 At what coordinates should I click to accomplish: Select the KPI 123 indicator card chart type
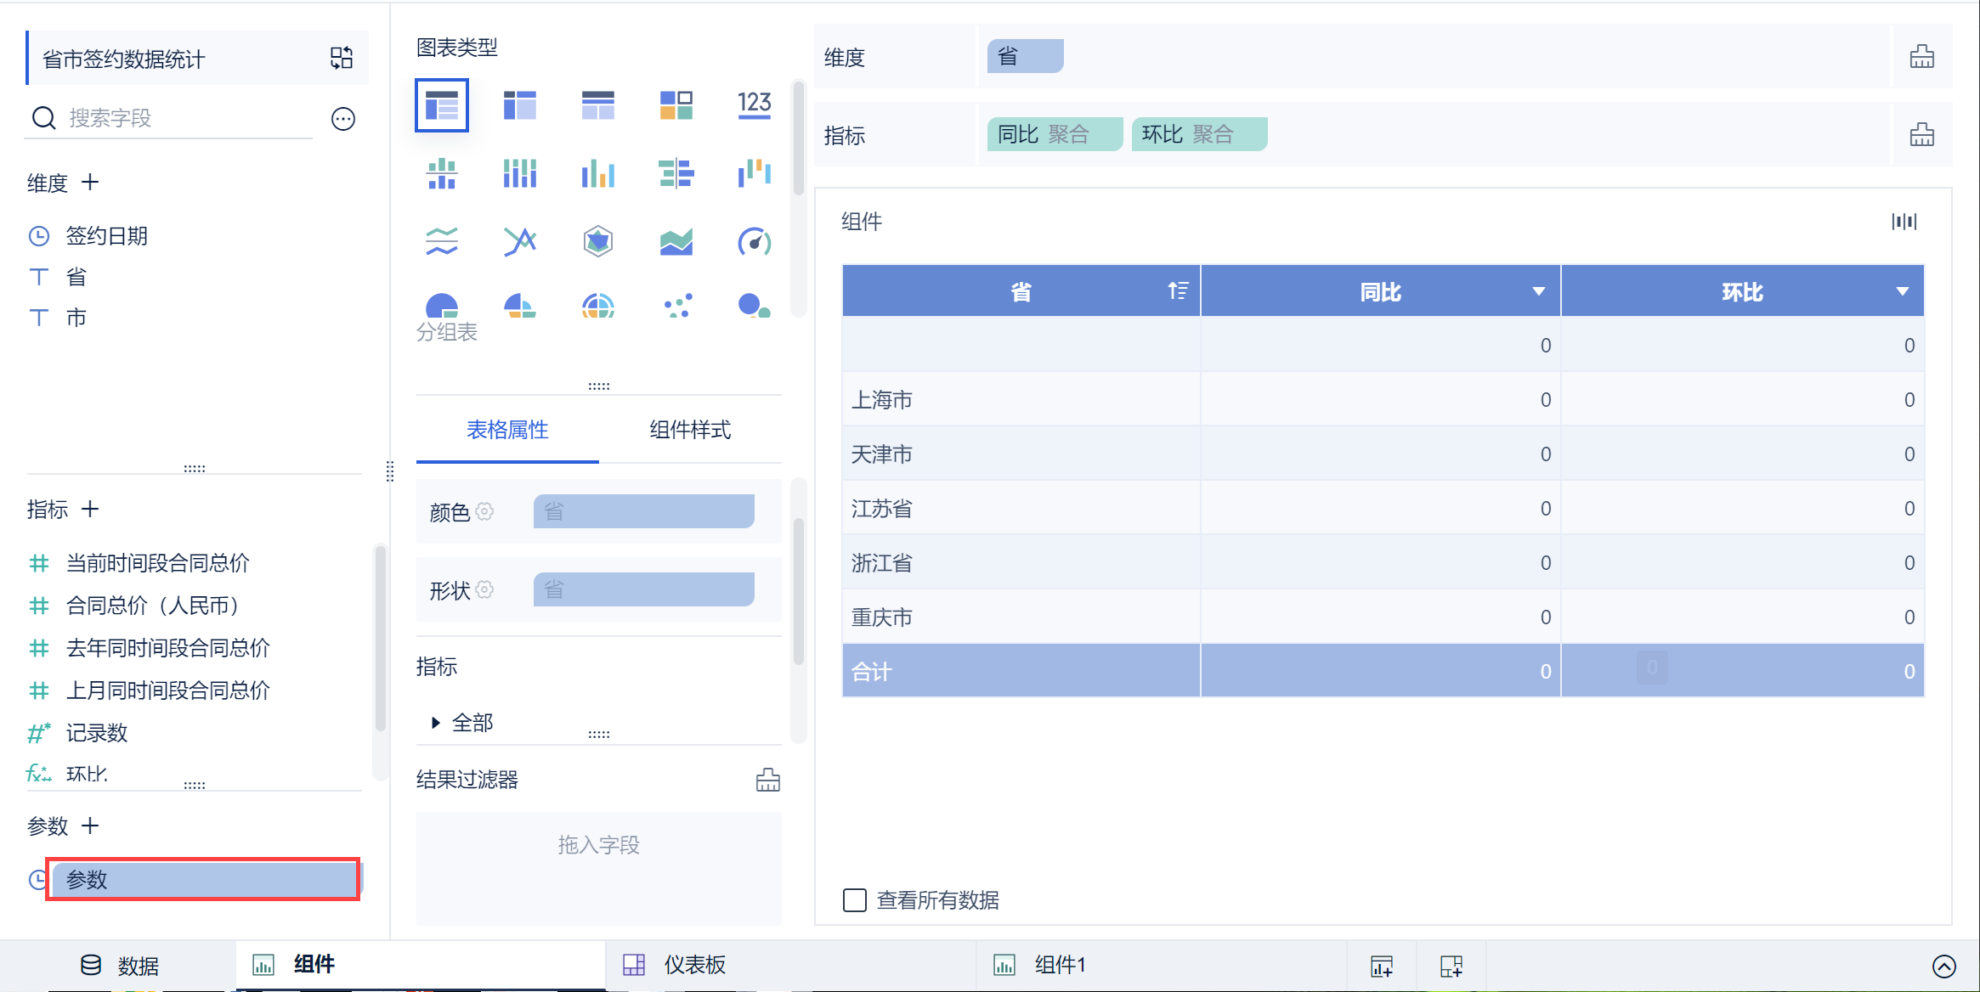[x=754, y=104]
